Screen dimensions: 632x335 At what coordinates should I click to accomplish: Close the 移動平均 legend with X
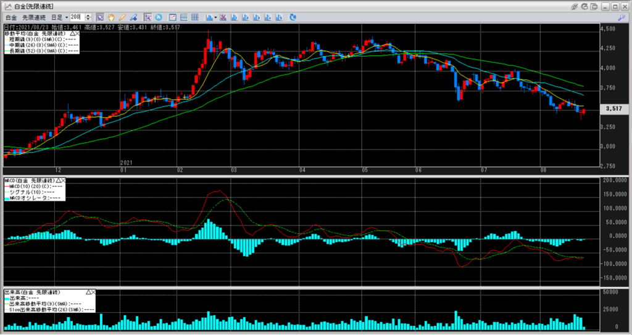[77, 33]
